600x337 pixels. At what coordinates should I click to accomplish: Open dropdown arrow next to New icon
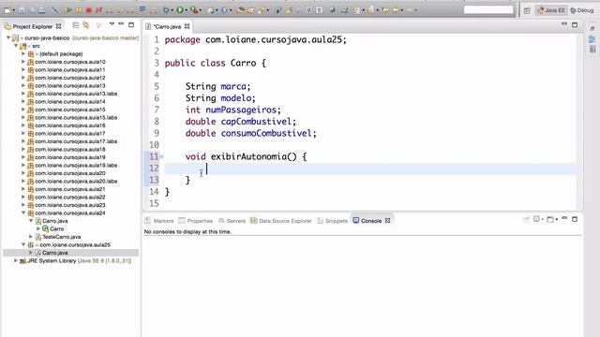(x=14, y=10)
